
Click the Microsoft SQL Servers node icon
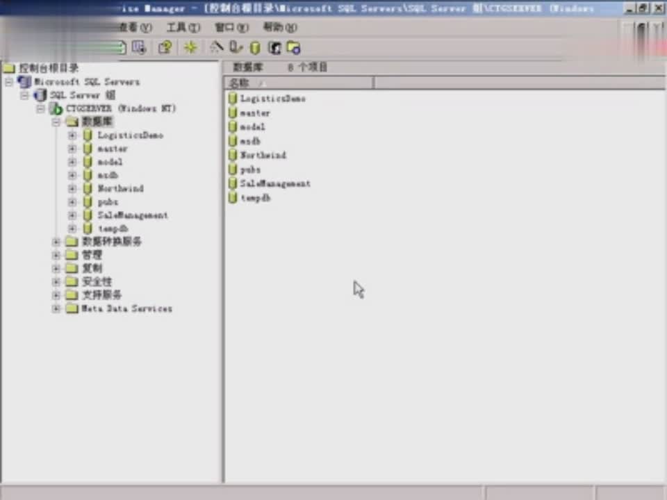click(24, 82)
